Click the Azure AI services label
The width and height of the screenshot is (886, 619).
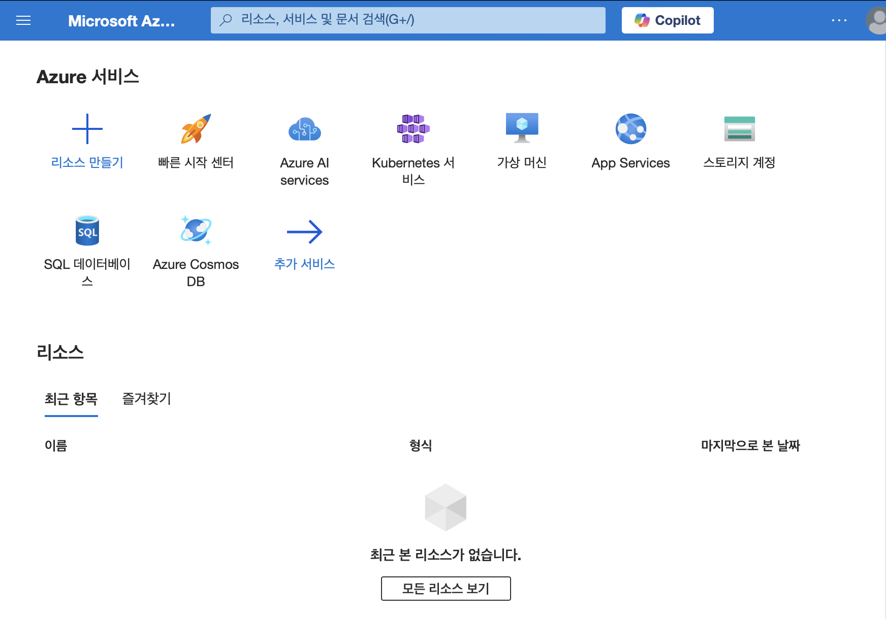click(305, 171)
